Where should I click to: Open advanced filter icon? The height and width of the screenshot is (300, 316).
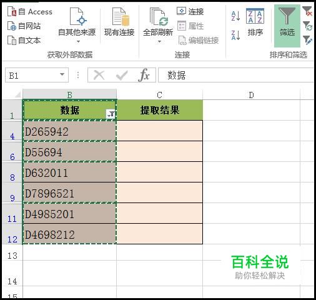(307, 40)
